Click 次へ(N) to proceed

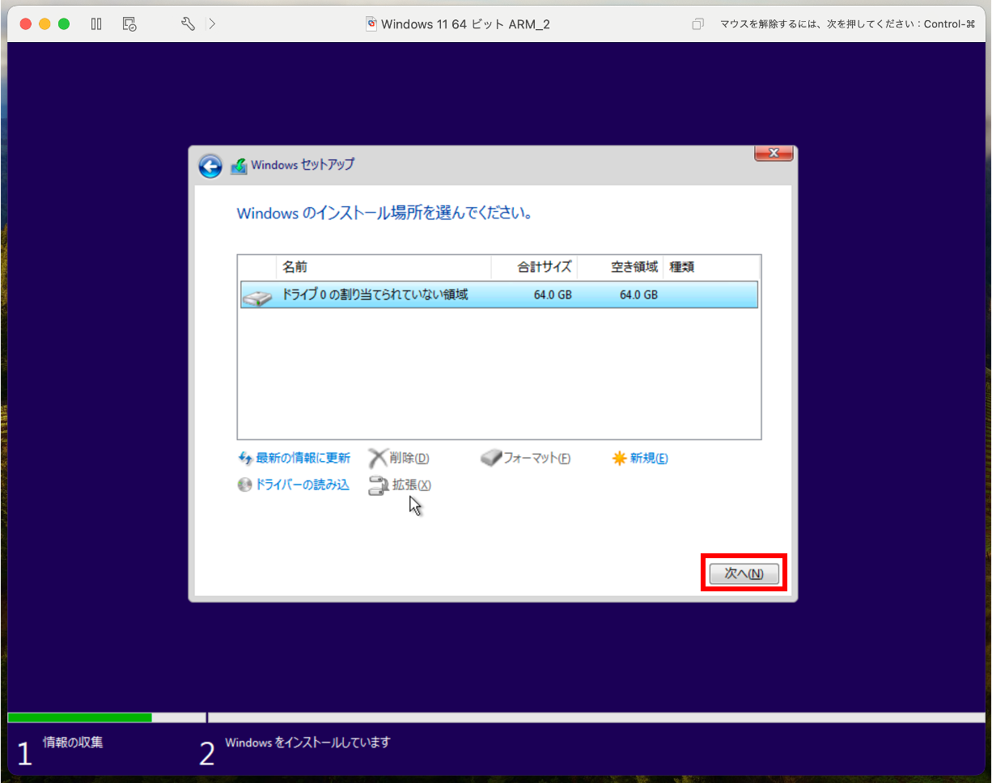[x=744, y=573]
